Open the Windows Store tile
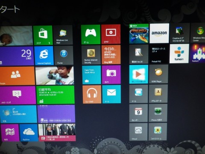The image size is (205, 154). point(43,36)
